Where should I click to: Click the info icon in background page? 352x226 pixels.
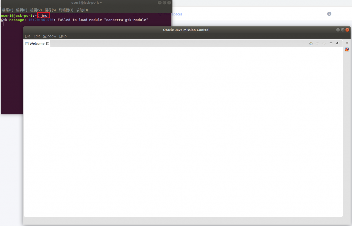pos(329,14)
